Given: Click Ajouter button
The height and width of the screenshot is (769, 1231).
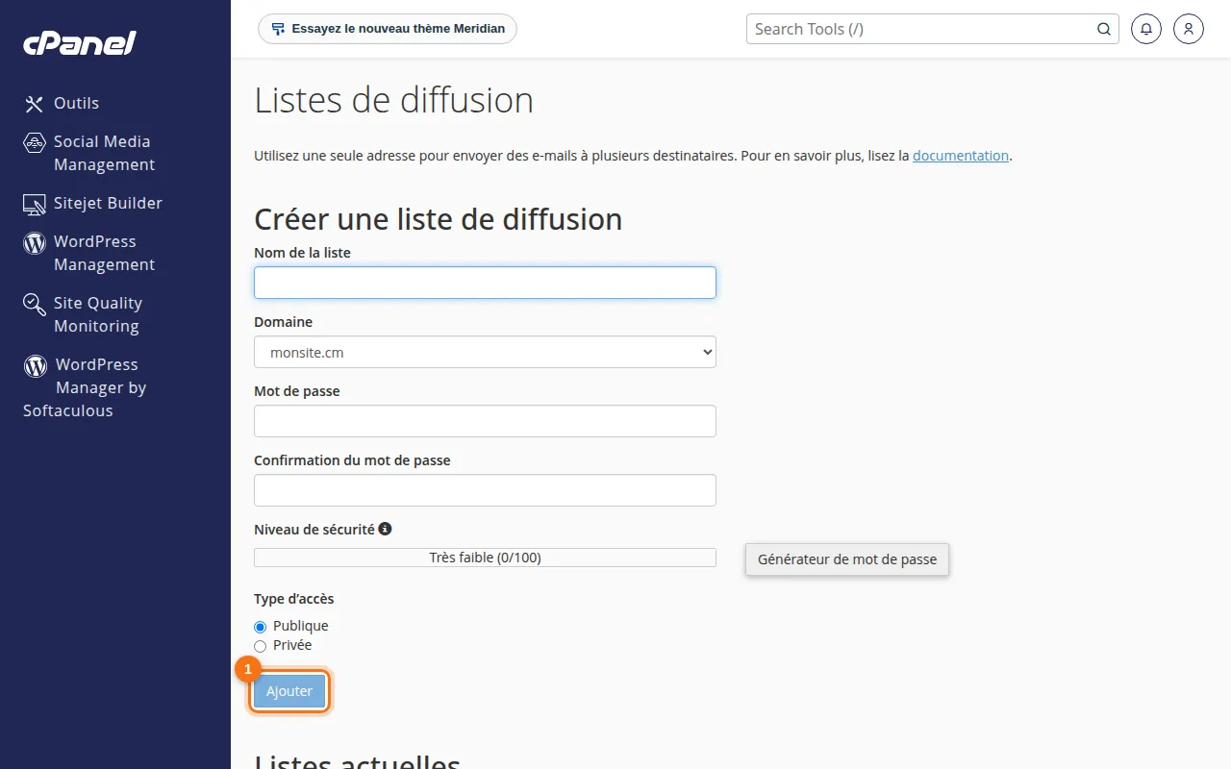Looking at the screenshot, I should (x=289, y=691).
